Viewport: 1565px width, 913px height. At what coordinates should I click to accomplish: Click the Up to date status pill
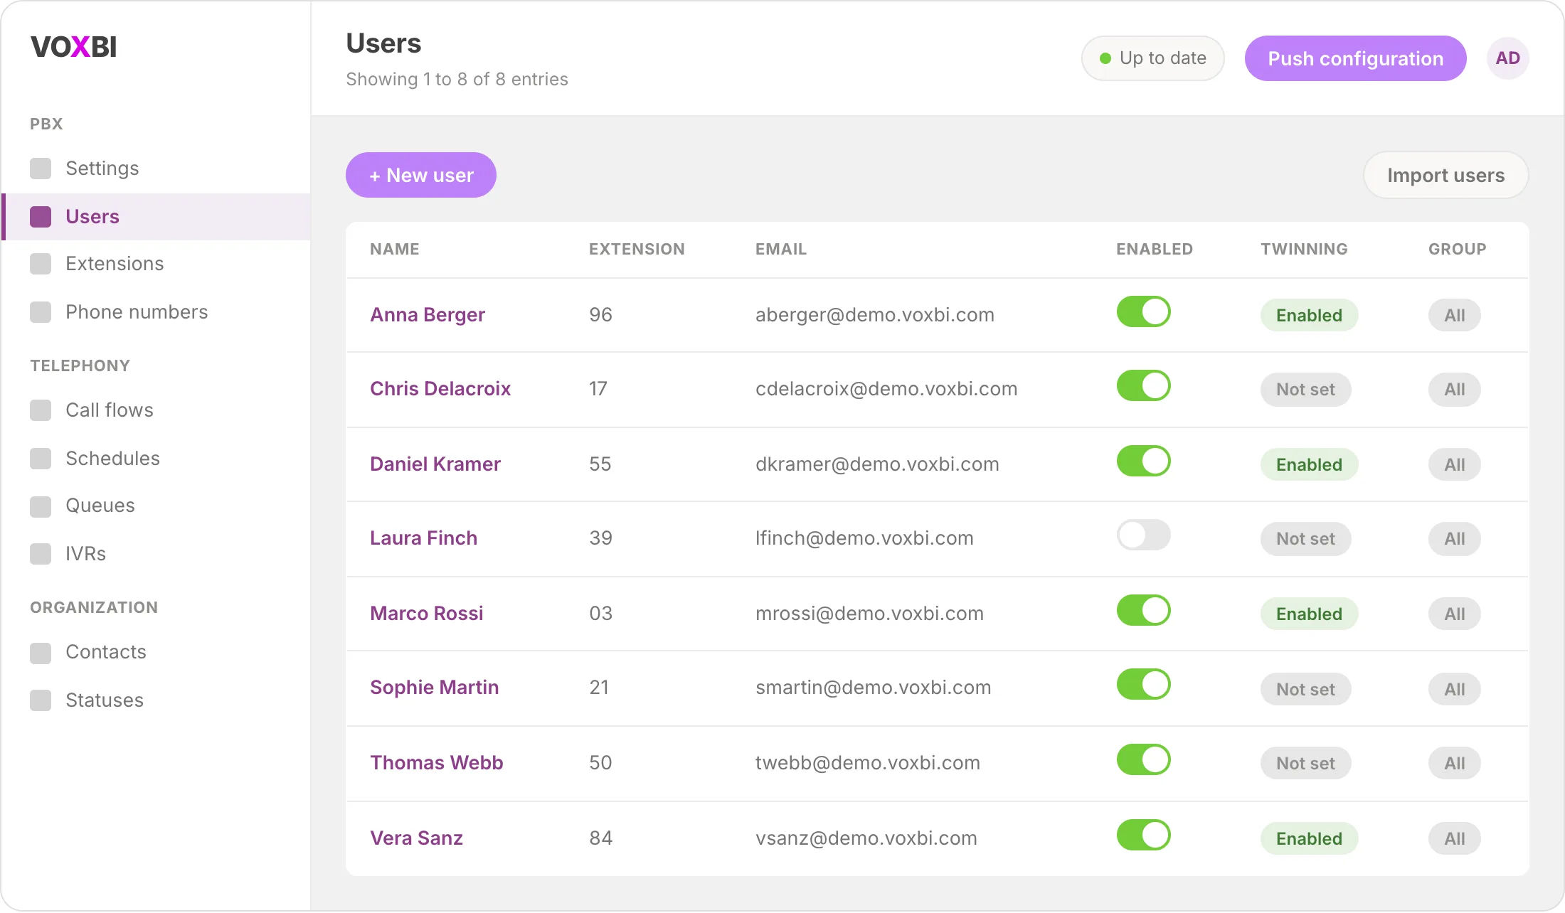[1152, 58]
